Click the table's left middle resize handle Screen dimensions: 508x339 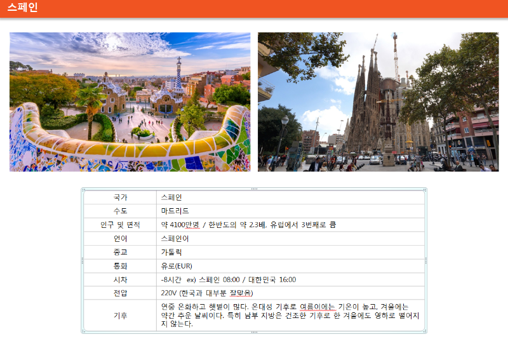point(83,260)
